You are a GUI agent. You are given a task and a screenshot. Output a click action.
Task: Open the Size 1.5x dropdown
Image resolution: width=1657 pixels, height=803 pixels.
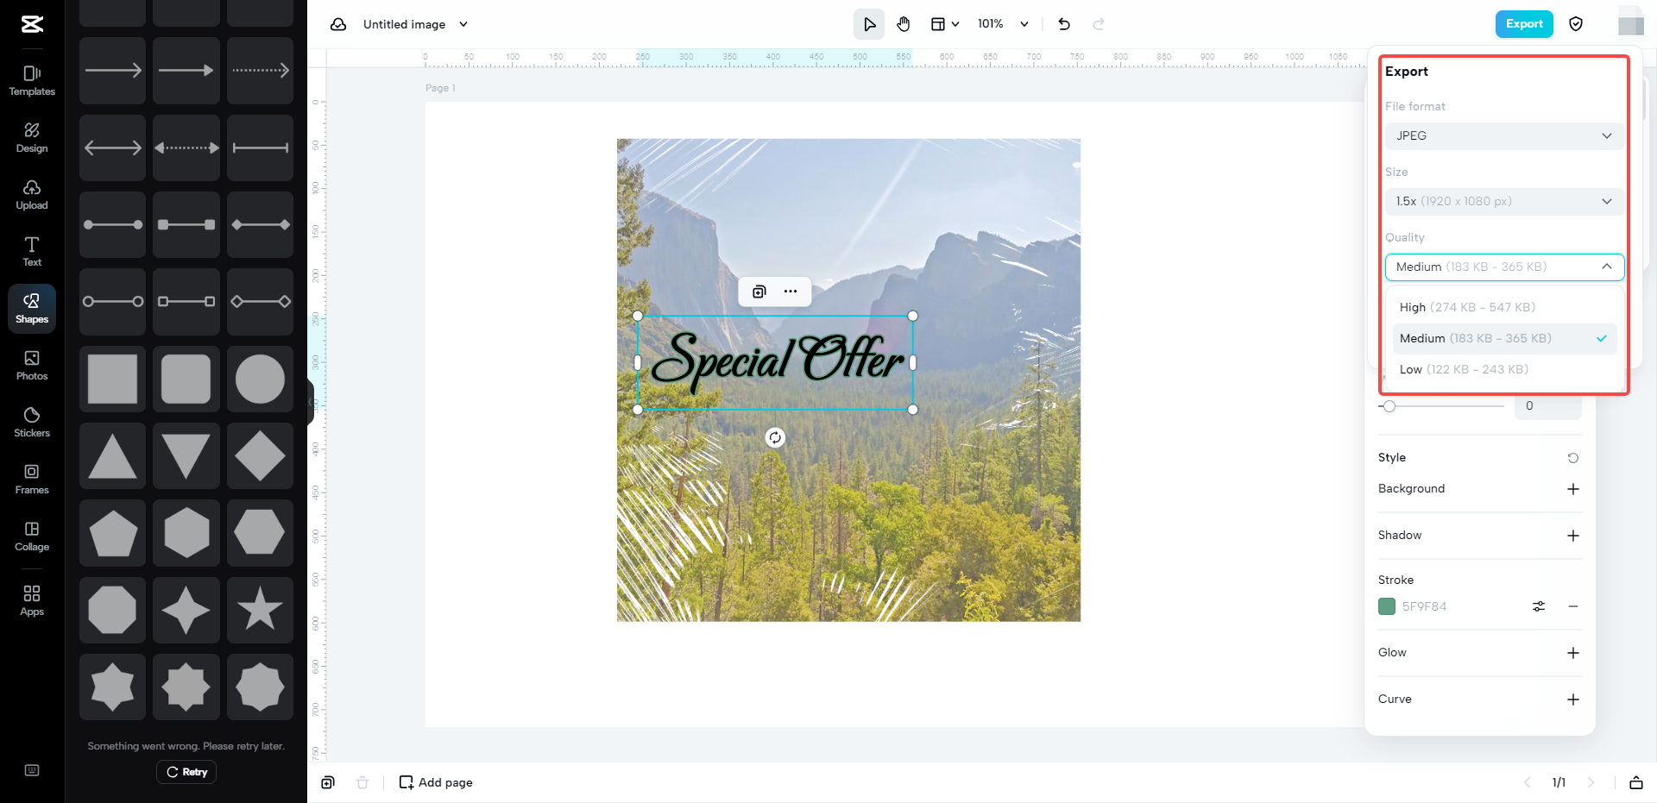pos(1504,201)
